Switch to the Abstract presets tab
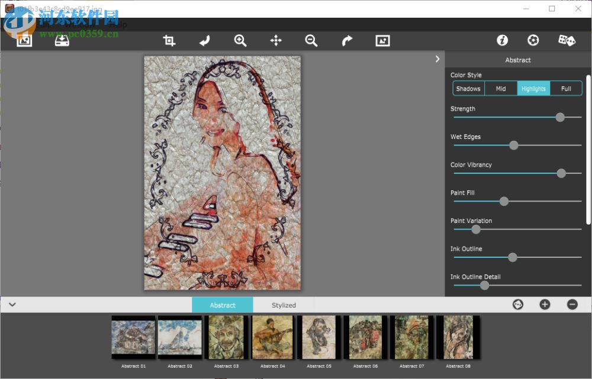Viewport: 592px width, 379px height. click(x=223, y=305)
